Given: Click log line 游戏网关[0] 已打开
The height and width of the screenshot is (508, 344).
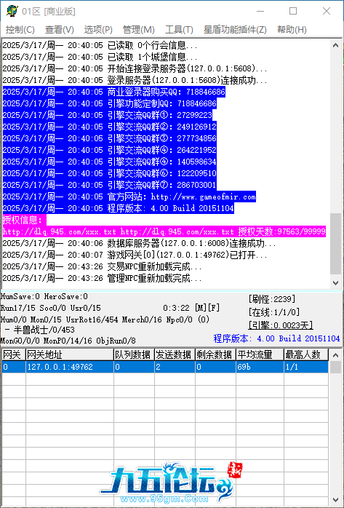Looking at the screenshot, I should (x=135, y=255).
